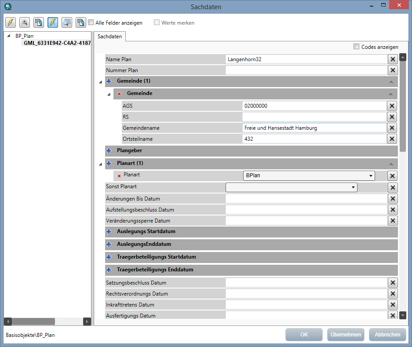Collapse the BP_Plan tree node
This screenshot has width=412, height=347.
point(9,36)
